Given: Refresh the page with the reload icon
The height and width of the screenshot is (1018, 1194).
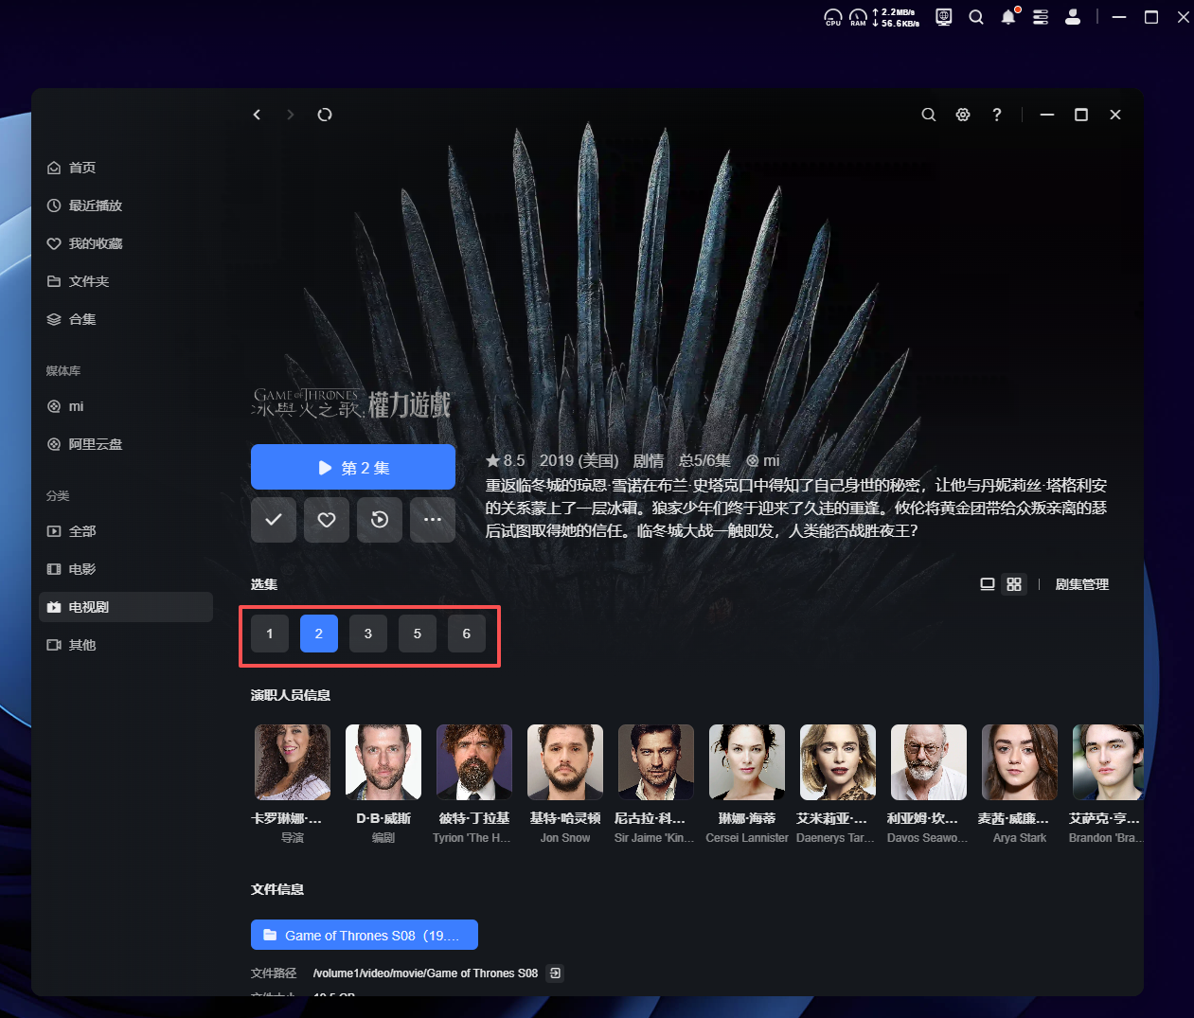Looking at the screenshot, I should click(325, 115).
